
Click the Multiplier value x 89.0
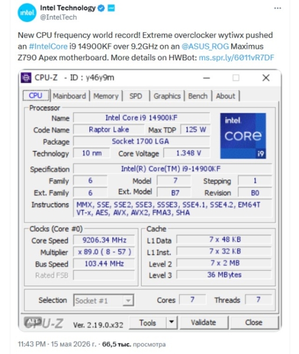pos(104,252)
